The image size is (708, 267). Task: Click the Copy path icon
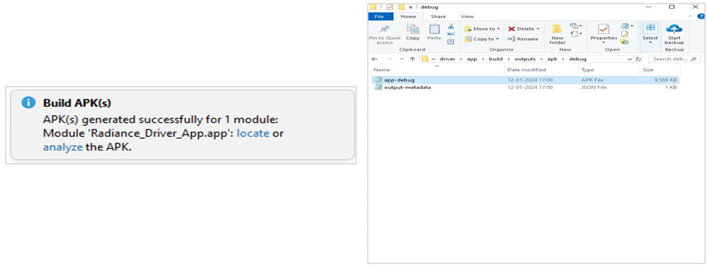(x=450, y=34)
